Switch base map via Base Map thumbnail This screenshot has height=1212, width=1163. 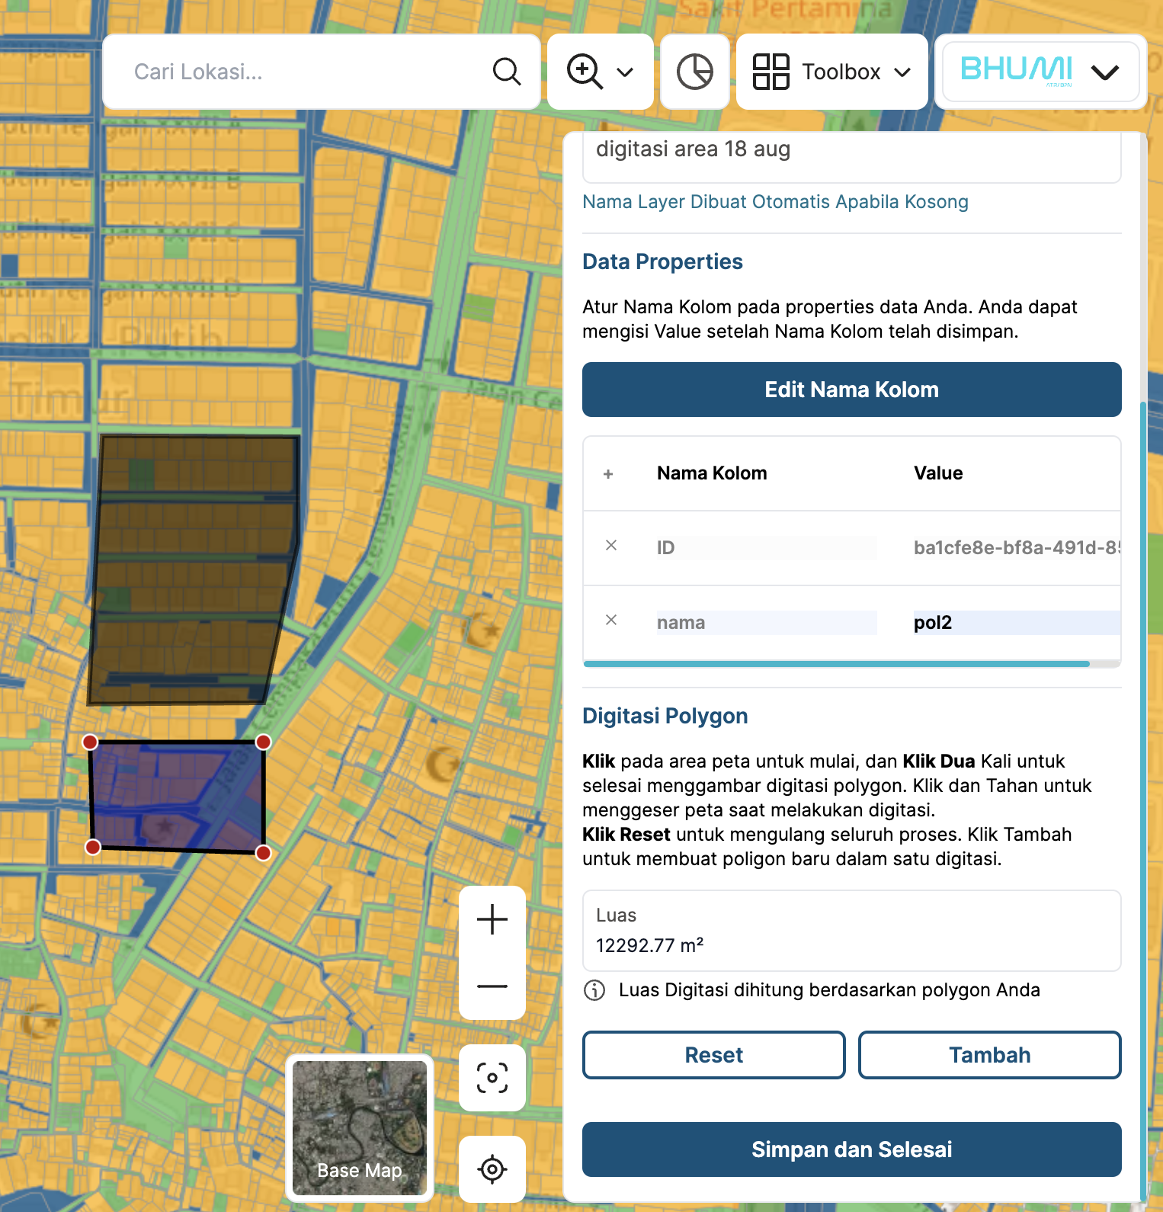(360, 1128)
